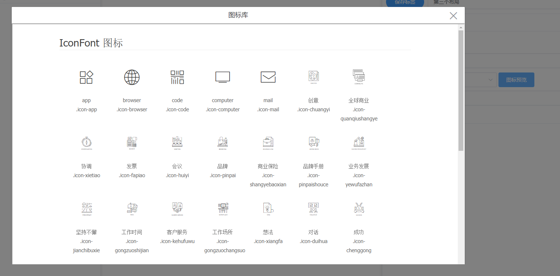Click the dialog's vertical scrollbar thumb
The image size is (560, 276).
461,90
